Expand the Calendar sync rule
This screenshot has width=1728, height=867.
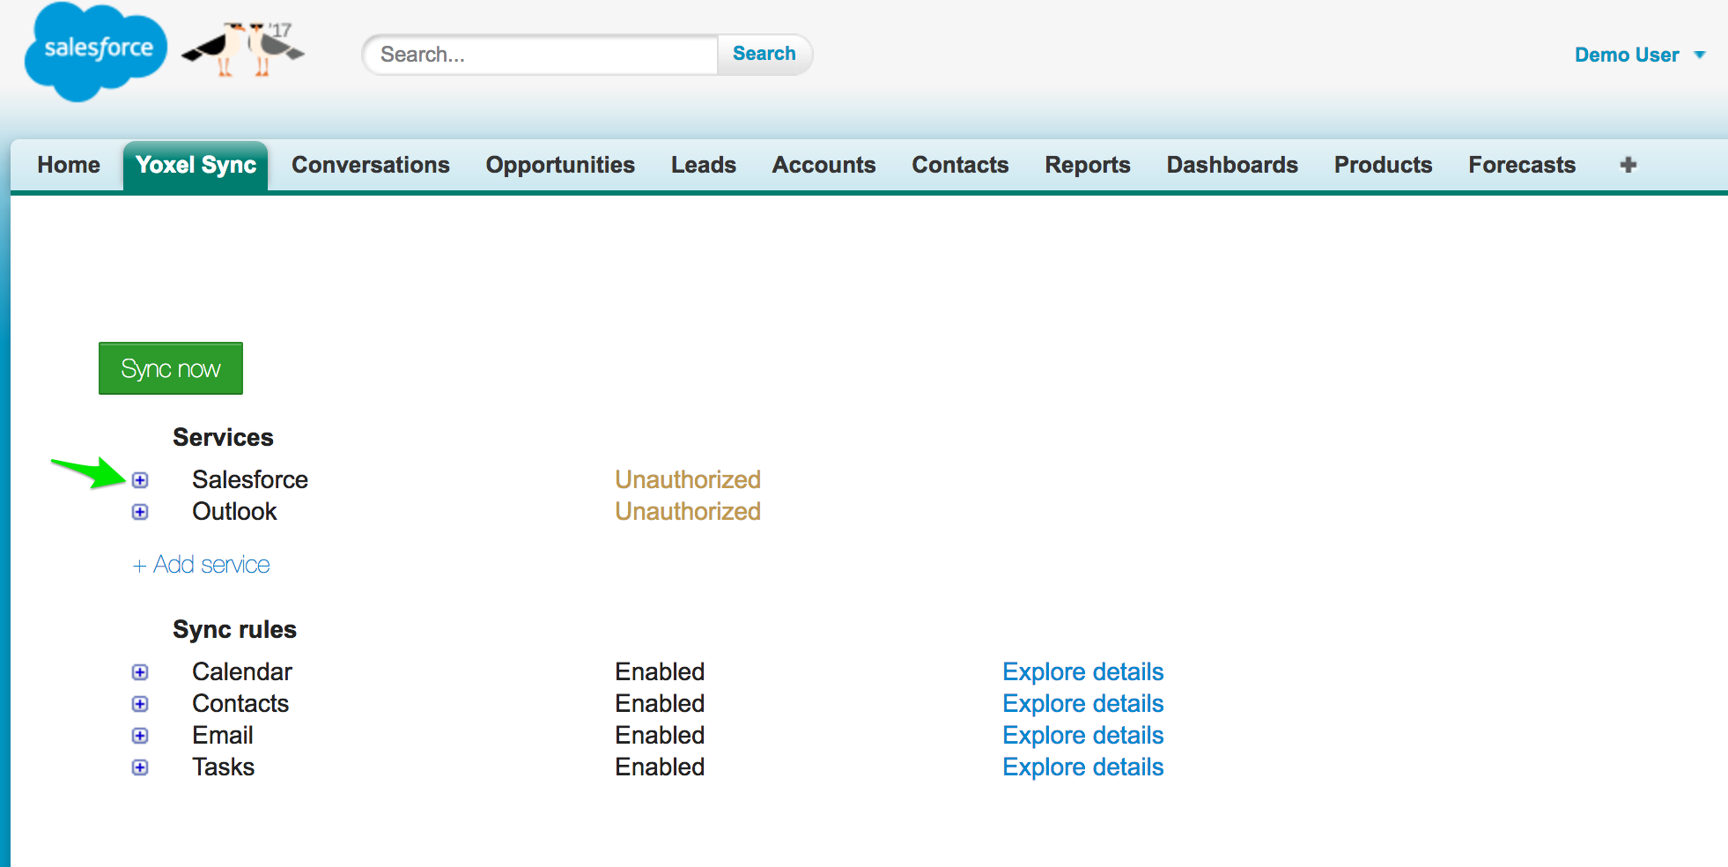click(140, 672)
